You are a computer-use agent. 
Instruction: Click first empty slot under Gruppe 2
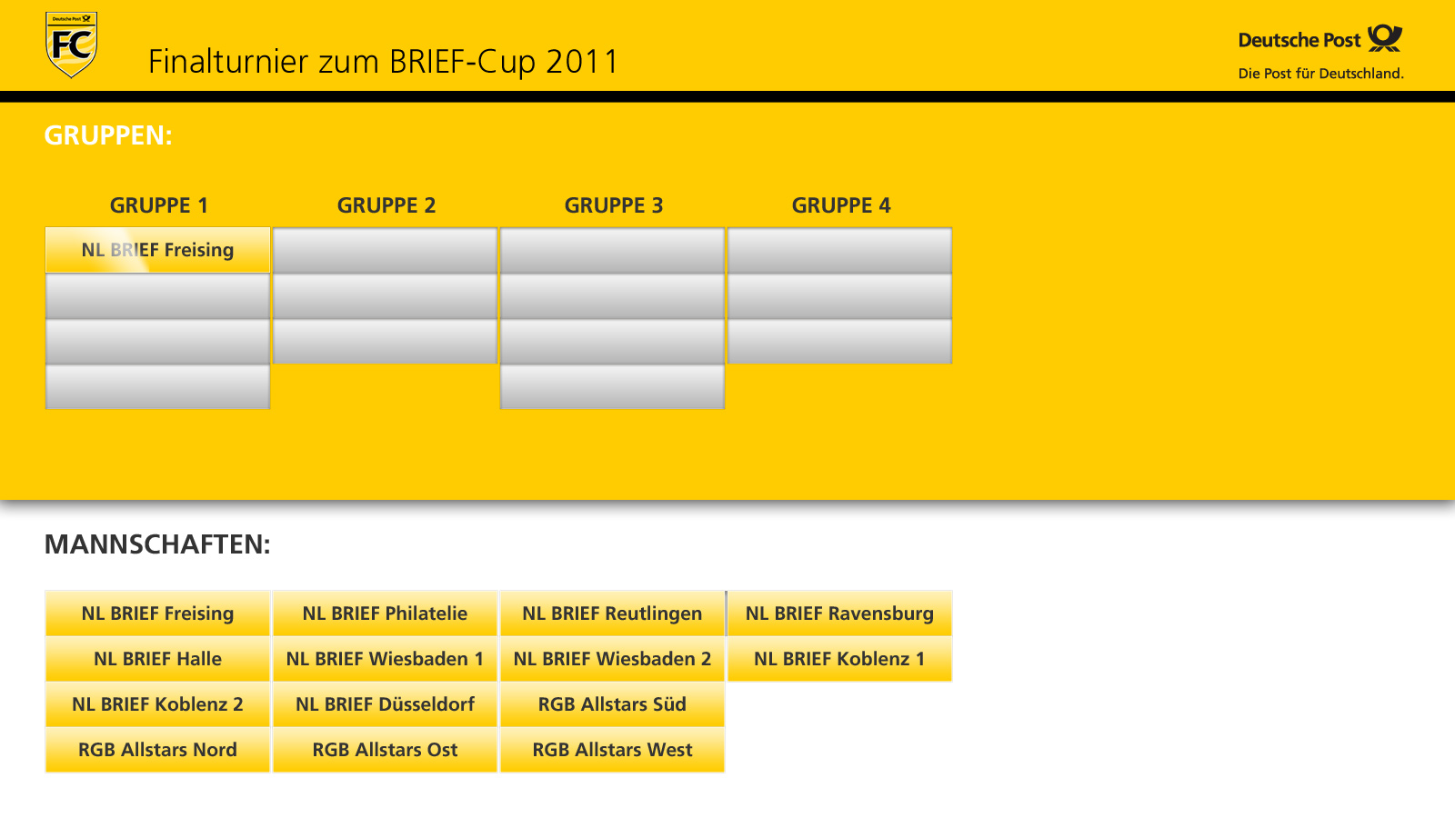tap(385, 250)
